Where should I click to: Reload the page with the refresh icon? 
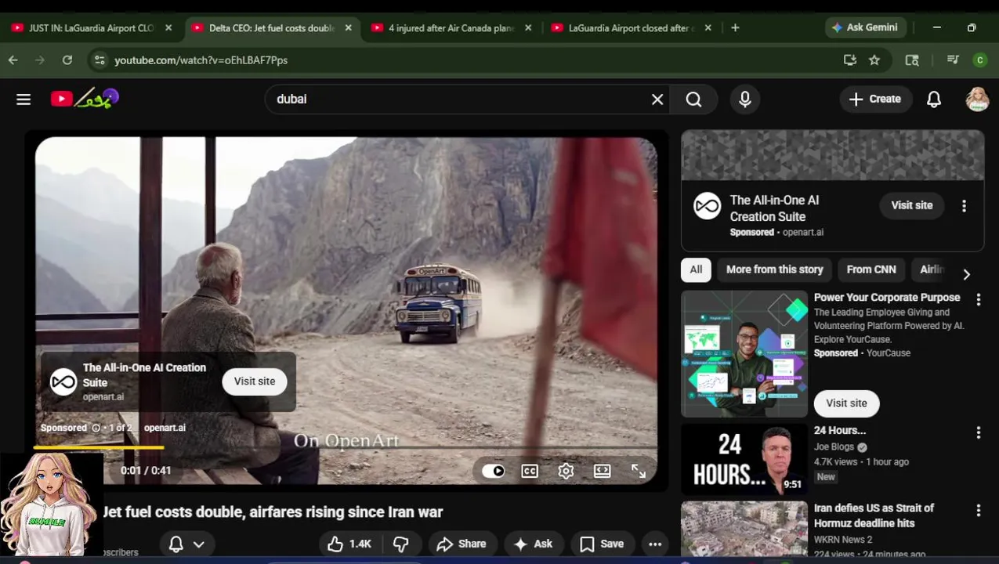point(67,60)
